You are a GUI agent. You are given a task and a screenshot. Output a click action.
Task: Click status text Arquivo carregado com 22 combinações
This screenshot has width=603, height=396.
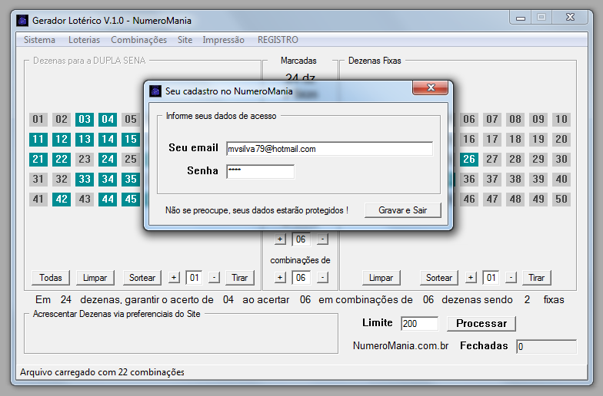[x=102, y=372]
